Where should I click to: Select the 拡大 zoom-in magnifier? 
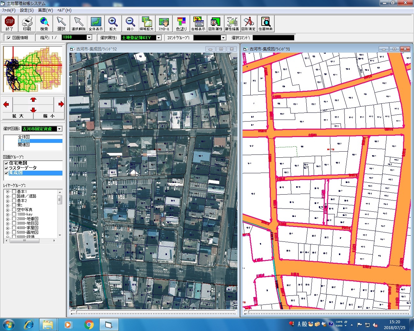[113, 24]
